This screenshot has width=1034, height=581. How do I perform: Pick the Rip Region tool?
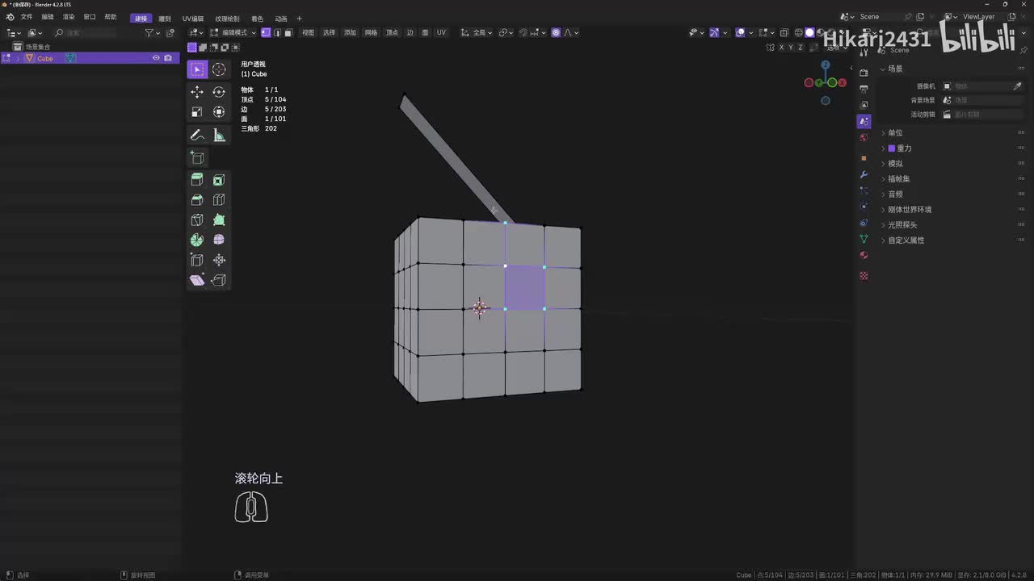(x=219, y=280)
